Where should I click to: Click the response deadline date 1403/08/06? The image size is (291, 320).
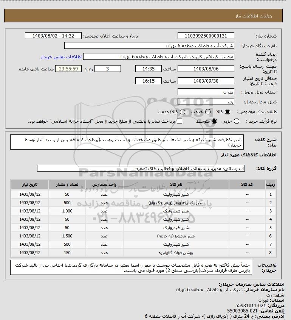point(206,69)
